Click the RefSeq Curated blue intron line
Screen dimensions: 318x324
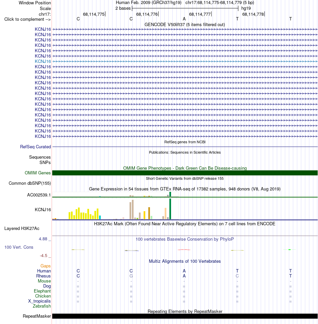(x=185, y=147)
